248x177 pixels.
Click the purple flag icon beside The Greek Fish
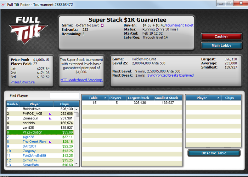pyautogui.click(x=50, y=142)
